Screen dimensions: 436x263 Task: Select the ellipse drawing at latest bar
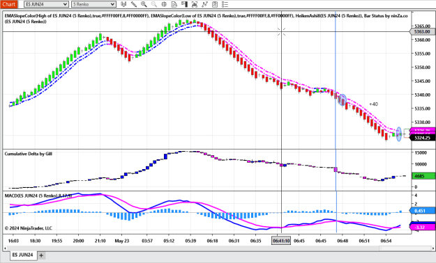click(399, 134)
